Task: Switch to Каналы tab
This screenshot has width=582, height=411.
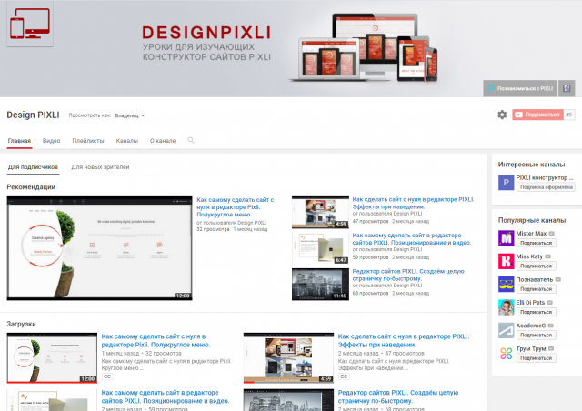Action: [127, 141]
